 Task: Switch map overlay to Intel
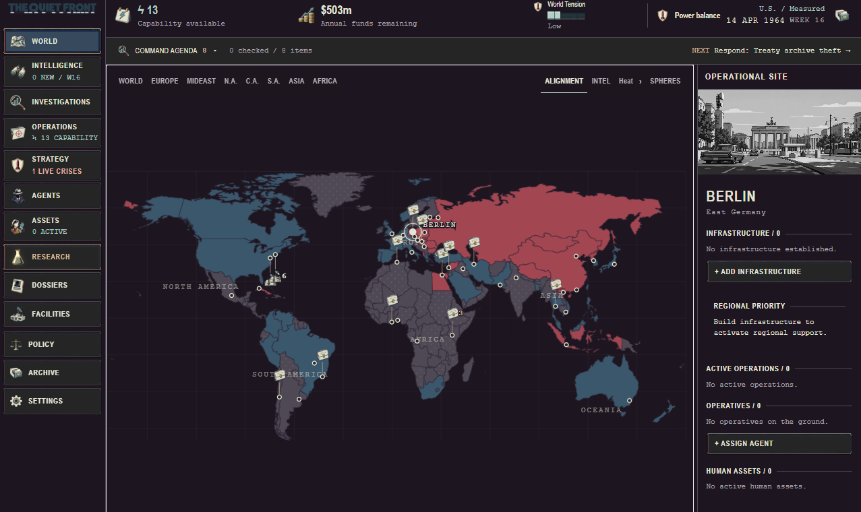[x=601, y=81]
